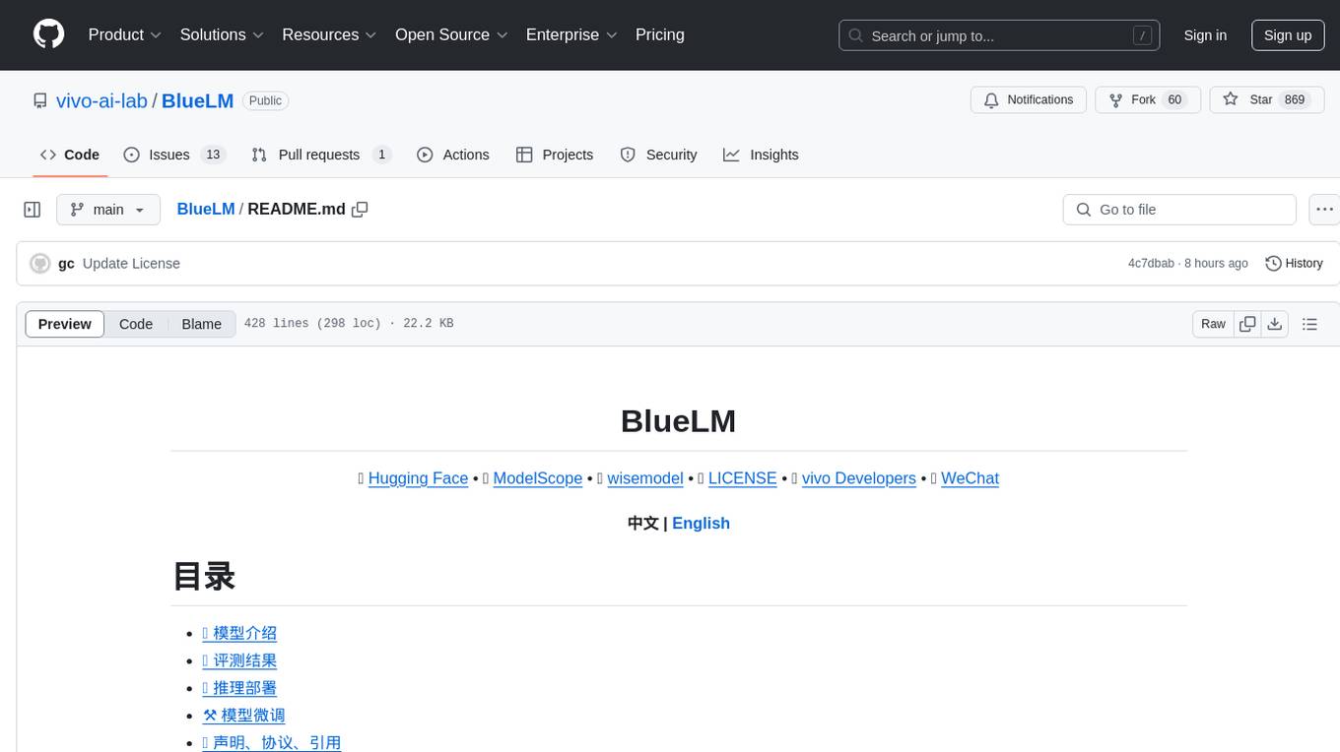Switch to the Projects tab
Viewport: 1340px width, 752px height.
[555, 155]
